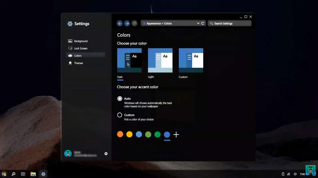Click the Custom label under third thumbnail
Image resolution: width=318 pixels, height=178 pixels.
tap(183, 77)
